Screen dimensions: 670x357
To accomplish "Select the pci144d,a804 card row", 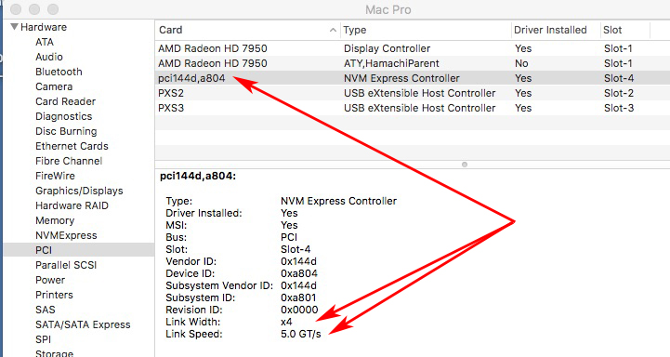I will pyautogui.click(x=413, y=78).
